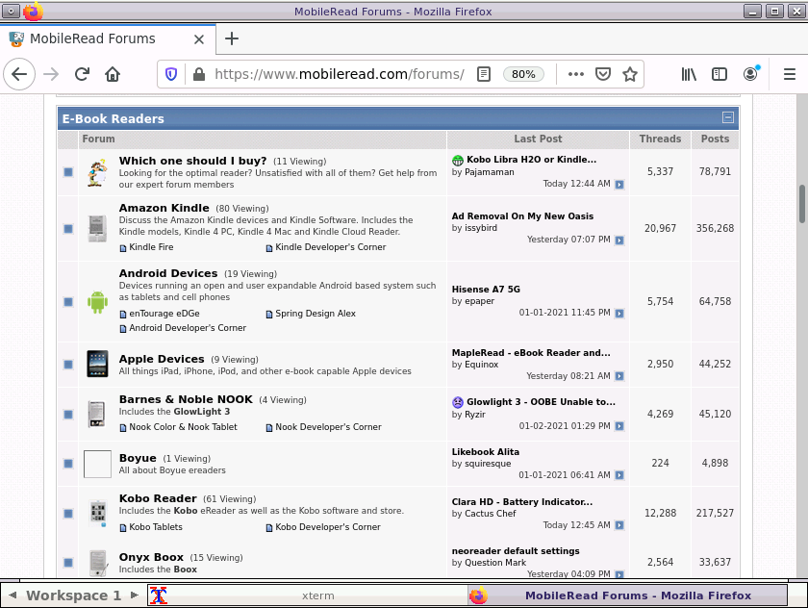Open a new browser tab
Screen dimensions: 808x608
pyautogui.click(x=232, y=38)
